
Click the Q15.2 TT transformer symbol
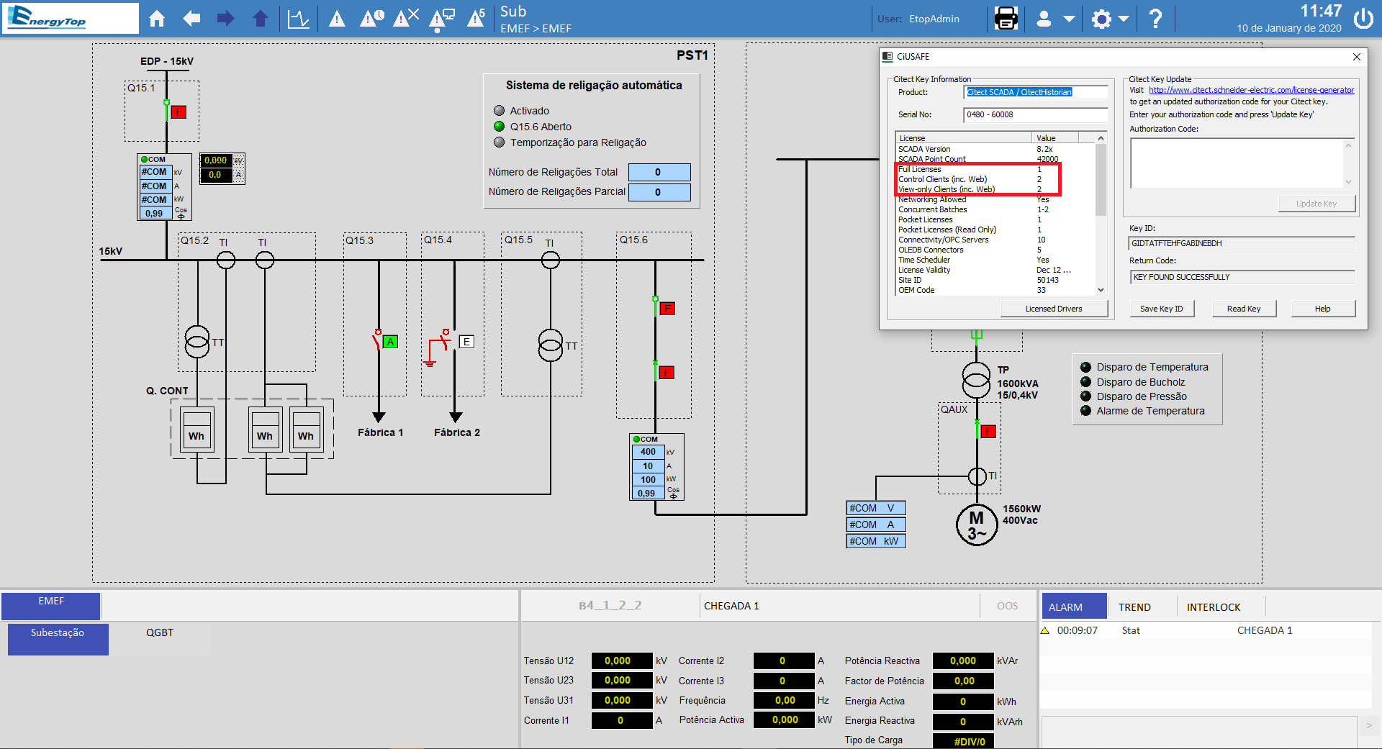pos(197,342)
